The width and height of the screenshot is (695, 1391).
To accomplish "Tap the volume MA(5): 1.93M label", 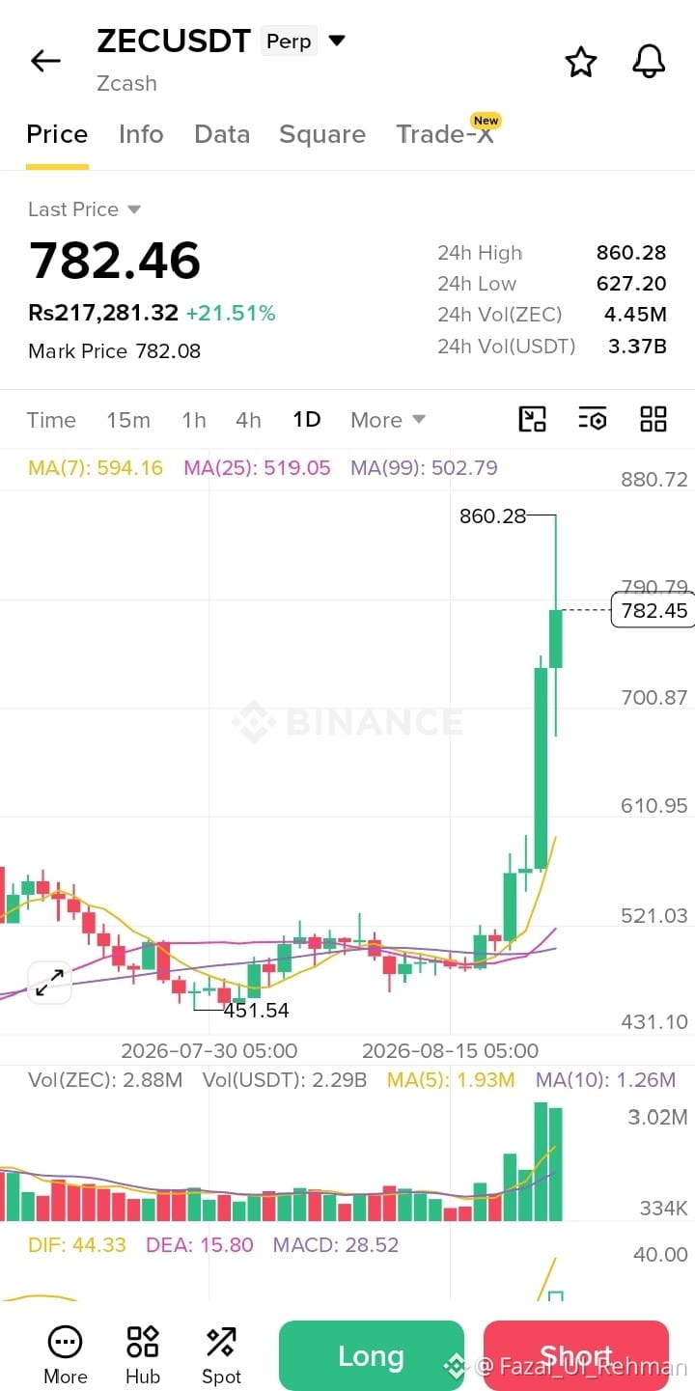I will pyautogui.click(x=451, y=1080).
